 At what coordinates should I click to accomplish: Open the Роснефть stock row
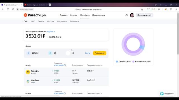coord(66,72)
